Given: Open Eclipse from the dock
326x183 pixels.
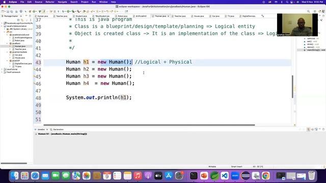Looking at the screenshot, I should 246,176.
